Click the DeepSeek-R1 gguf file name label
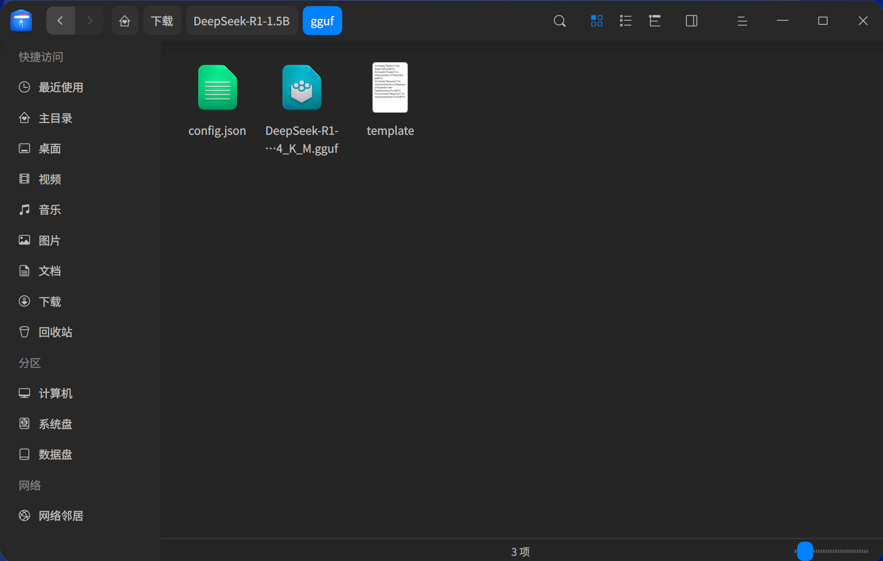The image size is (883, 561). click(x=302, y=139)
